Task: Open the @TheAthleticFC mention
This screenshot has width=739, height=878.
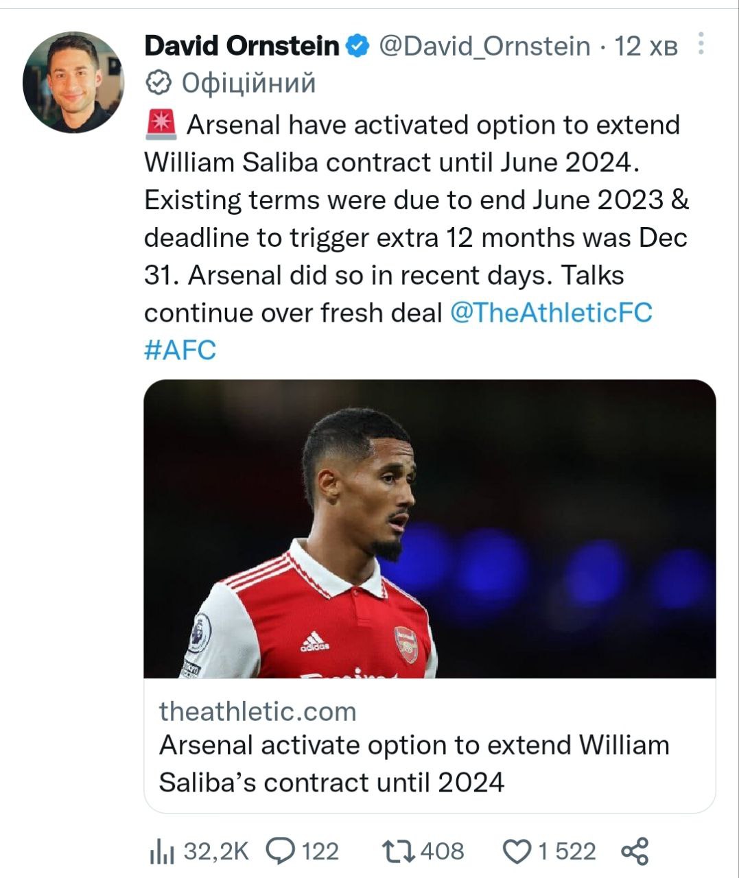Action: 551,313
